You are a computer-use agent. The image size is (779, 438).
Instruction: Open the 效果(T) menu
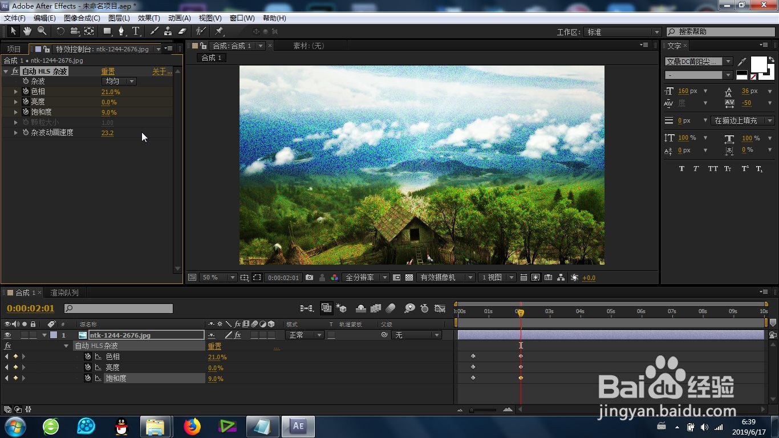coord(149,18)
